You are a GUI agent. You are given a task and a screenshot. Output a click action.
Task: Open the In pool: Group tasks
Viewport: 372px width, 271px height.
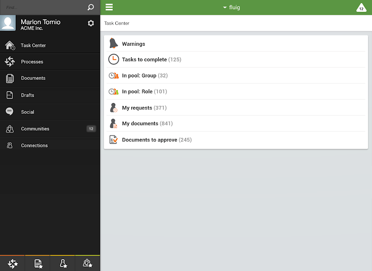coord(144,75)
